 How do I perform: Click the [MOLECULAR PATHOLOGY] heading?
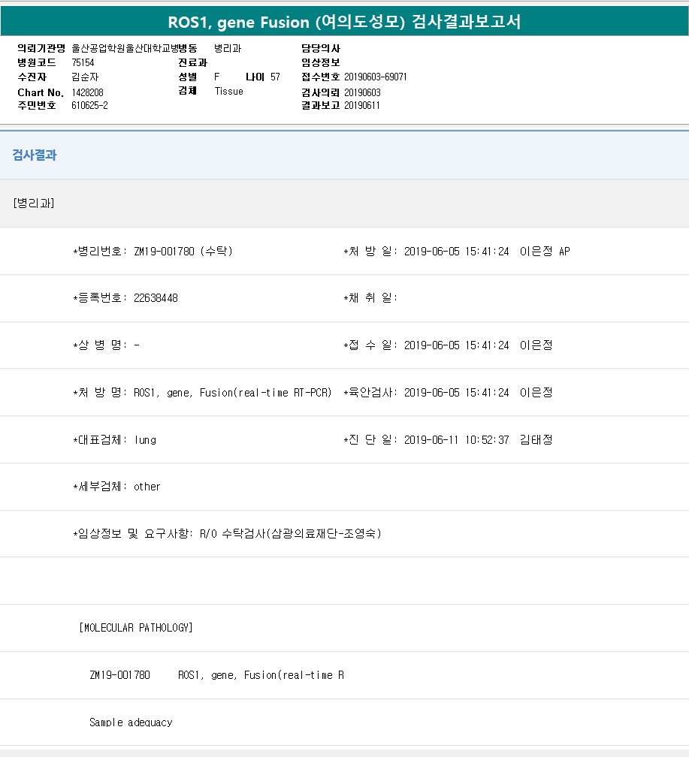tap(135, 628)
